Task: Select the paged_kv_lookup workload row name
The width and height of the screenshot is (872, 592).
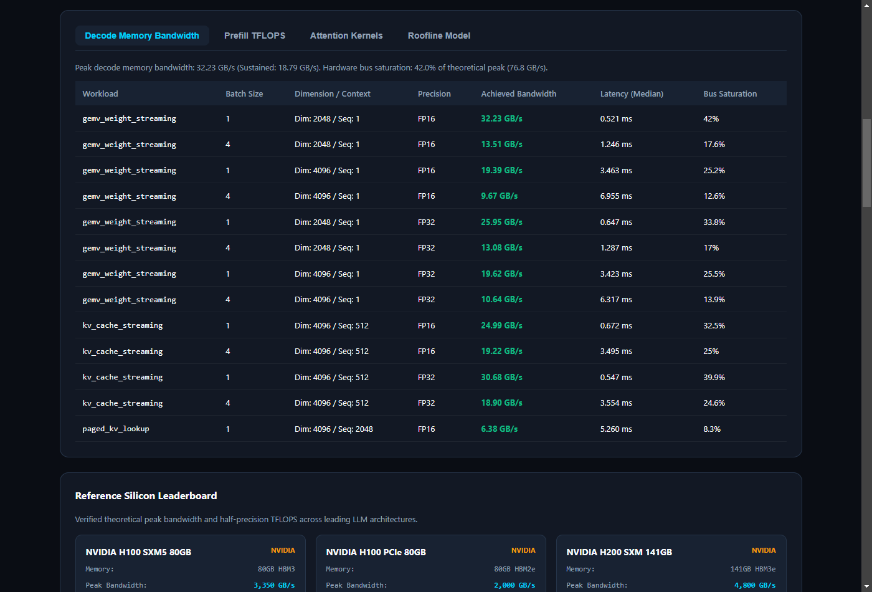Action: pyautogui.click(x=116, y=429)
